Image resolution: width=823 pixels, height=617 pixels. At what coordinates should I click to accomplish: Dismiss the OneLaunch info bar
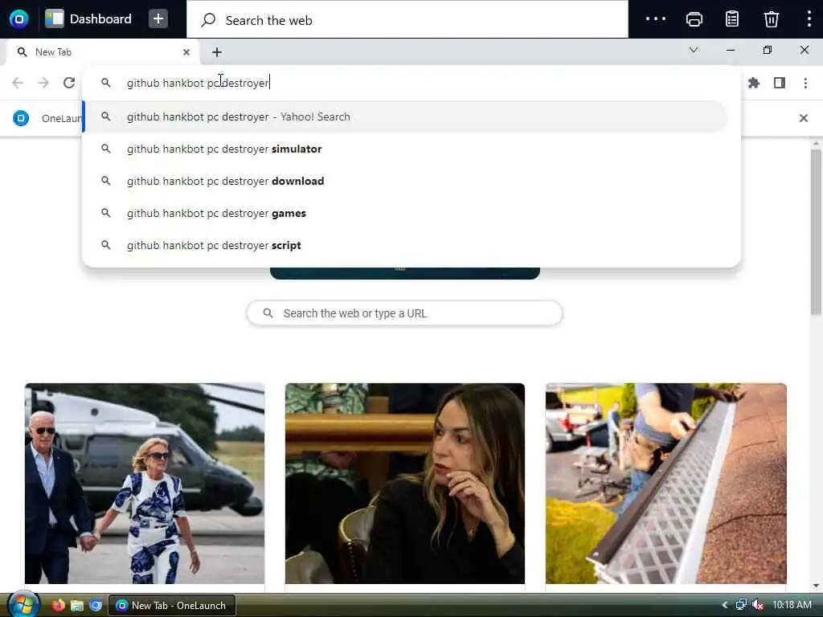(x=803, y=118)
